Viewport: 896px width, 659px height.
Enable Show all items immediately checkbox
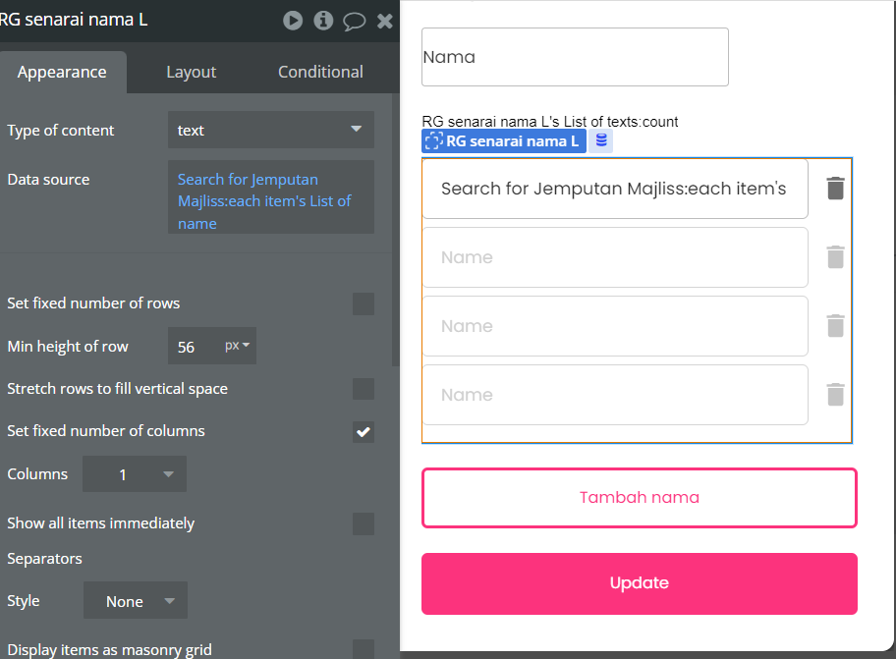coord(364,523)
